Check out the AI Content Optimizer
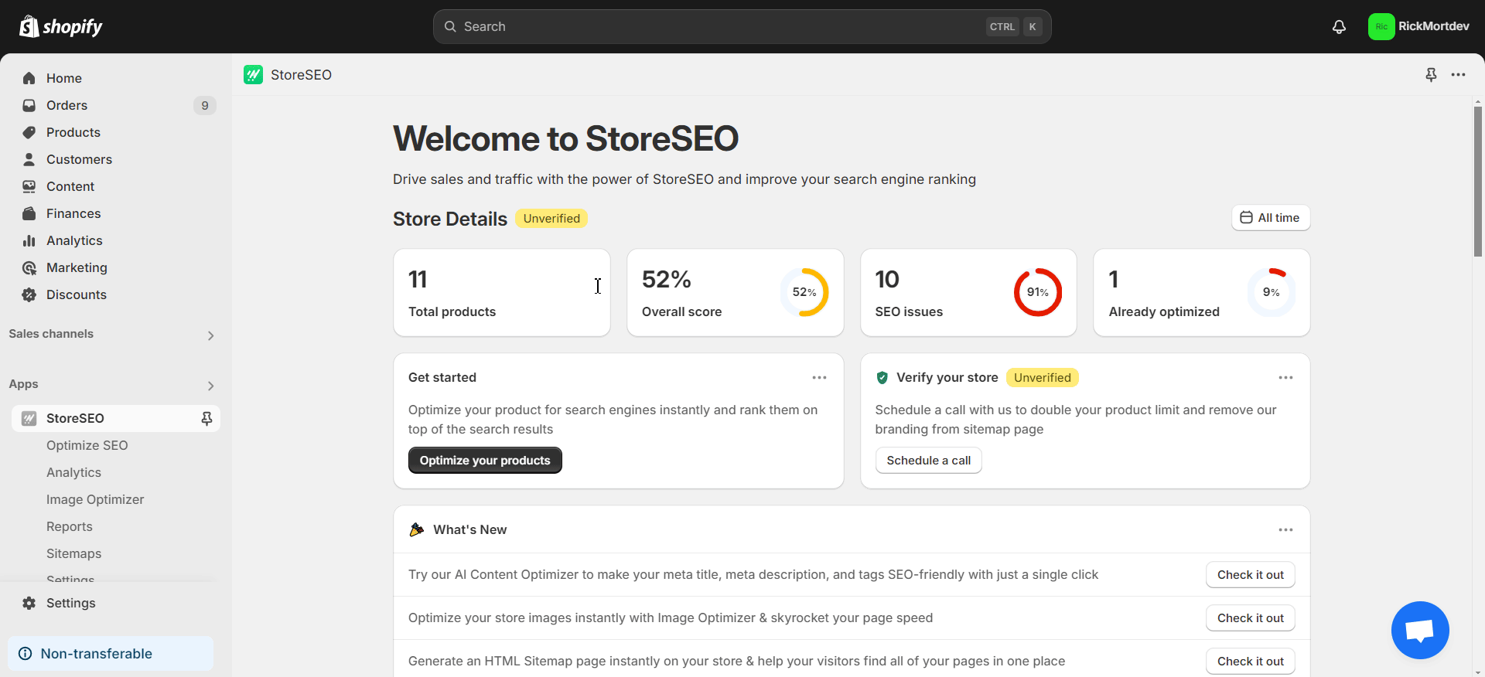 point(1250,575)
